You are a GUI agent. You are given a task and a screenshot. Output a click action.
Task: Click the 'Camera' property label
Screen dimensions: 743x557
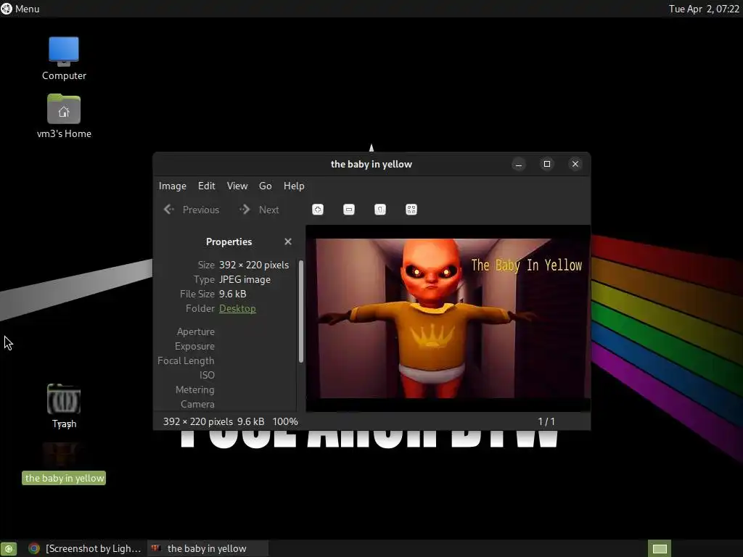197,404
